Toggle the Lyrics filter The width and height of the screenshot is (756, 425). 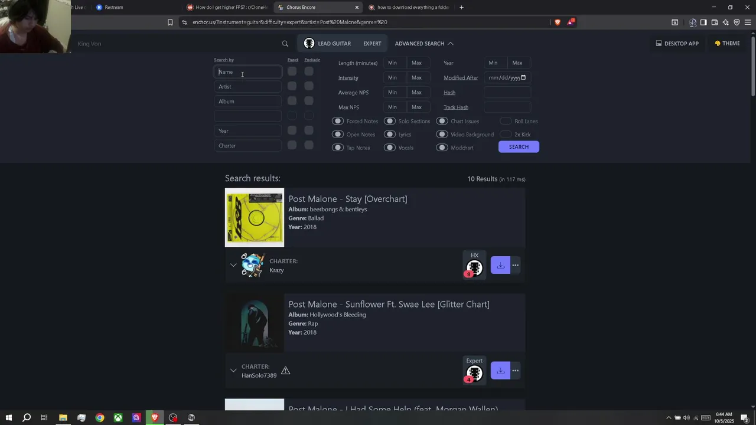click(x=390, y=135)
